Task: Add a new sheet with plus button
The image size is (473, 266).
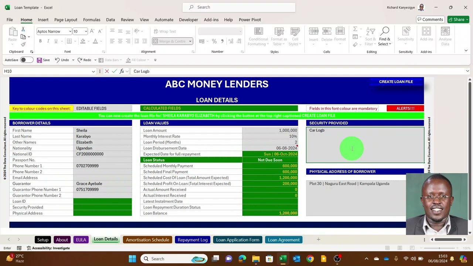Action: (x=318, y=240)
